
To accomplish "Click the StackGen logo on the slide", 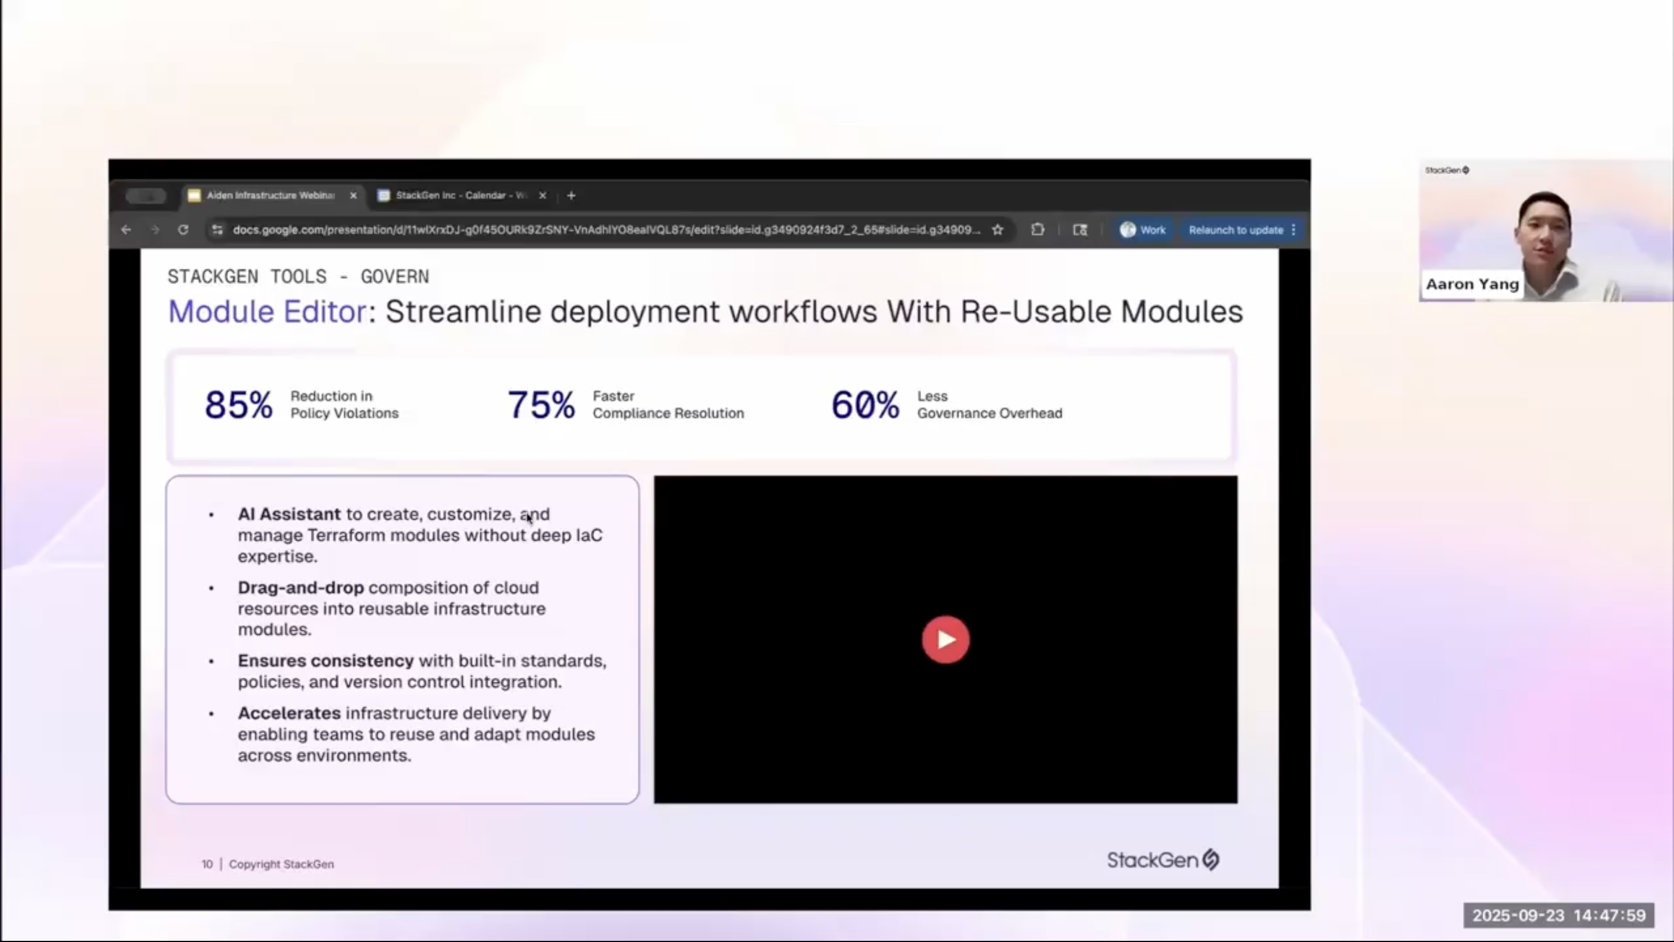I will pyautogui.click(x=1163, y=860).
